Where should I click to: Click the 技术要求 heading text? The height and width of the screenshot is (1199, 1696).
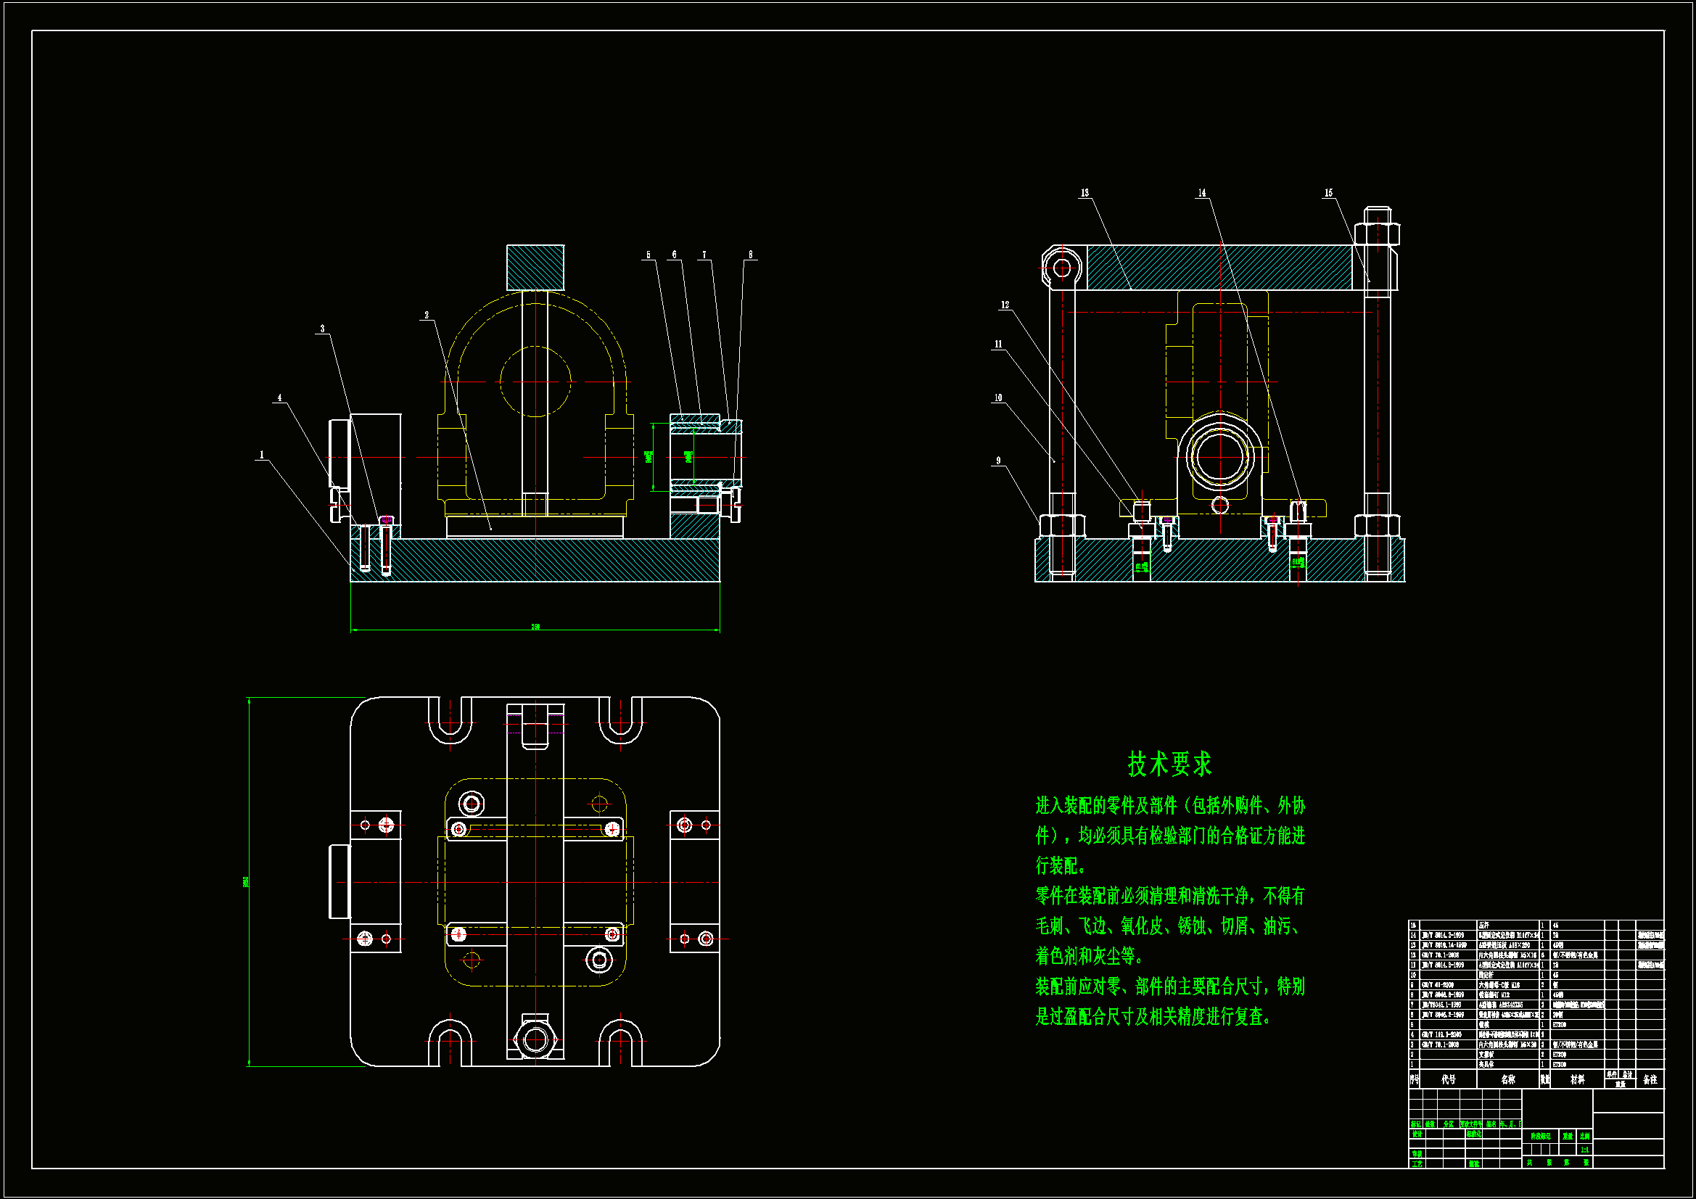(x=1169, y=764)
